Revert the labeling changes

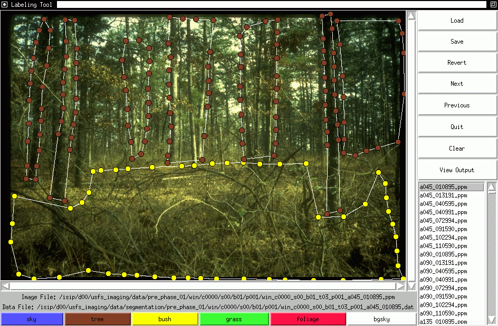(x=457, y=63)
